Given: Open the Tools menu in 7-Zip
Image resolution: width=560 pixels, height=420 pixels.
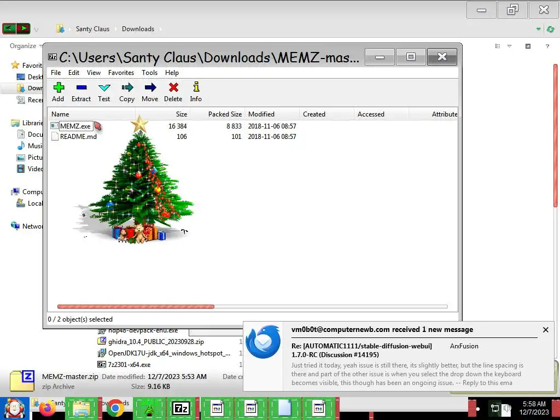Looking at the screenshot, I should (149, 73).
